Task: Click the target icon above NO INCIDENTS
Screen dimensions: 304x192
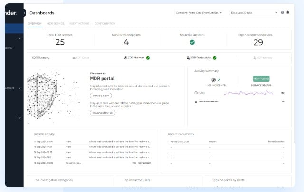Action: (213, 80)
